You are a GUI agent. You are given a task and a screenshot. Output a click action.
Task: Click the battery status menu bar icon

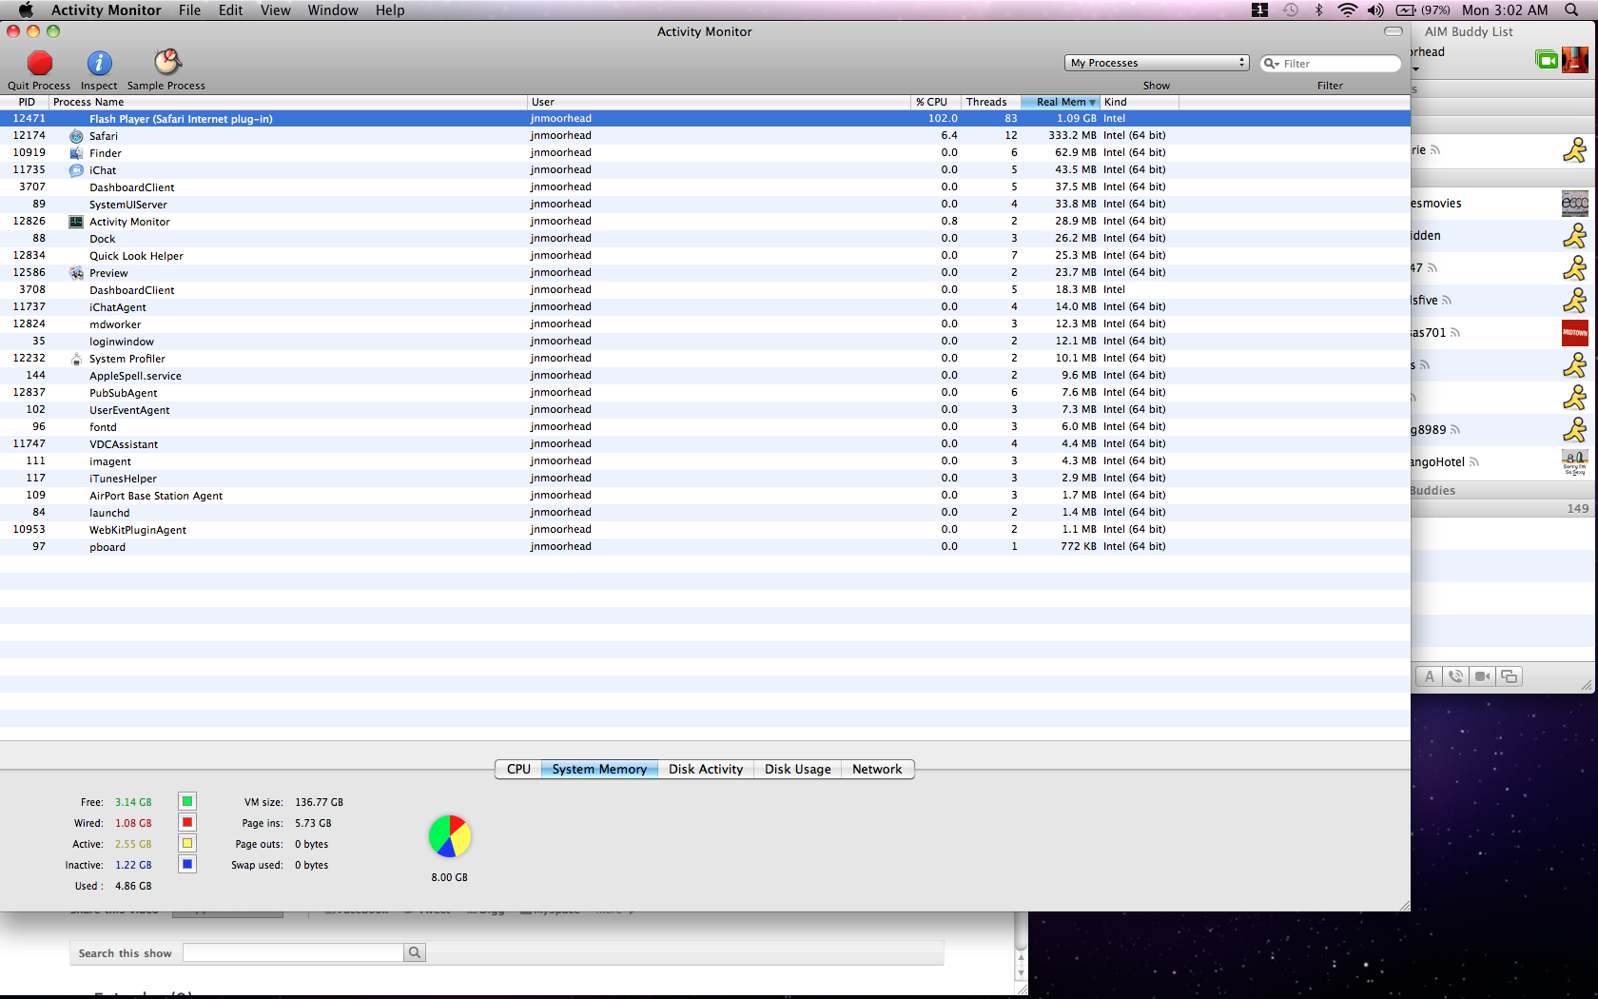[x=1423, y=10]
